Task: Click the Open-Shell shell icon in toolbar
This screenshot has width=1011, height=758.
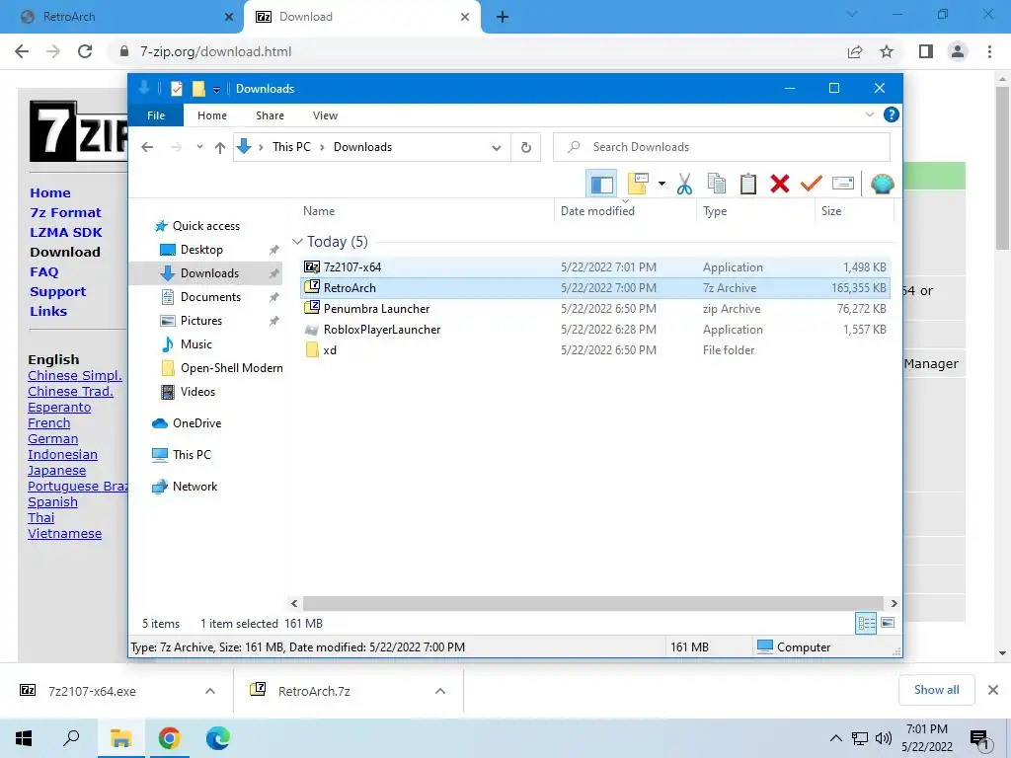Action: coord(882,184)
